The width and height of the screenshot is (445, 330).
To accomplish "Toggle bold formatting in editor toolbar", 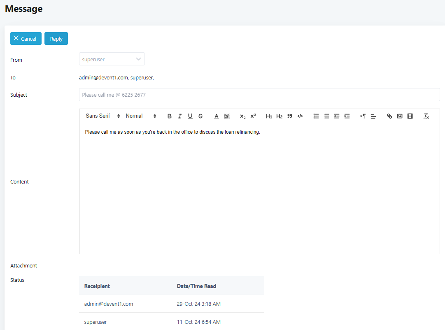I will tap(170, 116).
